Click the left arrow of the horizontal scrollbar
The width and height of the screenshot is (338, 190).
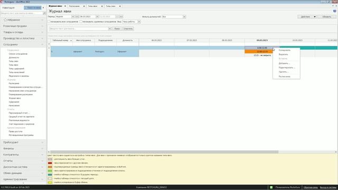49,152
